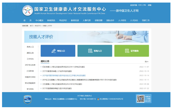Select 考试评价 in the navigation bar
Screen dimensions: 173x110
[63, 20]
